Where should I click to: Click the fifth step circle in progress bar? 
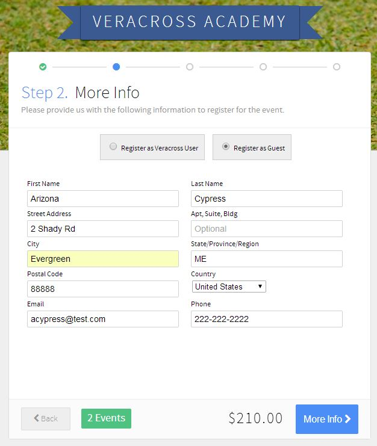click(337, 67)
